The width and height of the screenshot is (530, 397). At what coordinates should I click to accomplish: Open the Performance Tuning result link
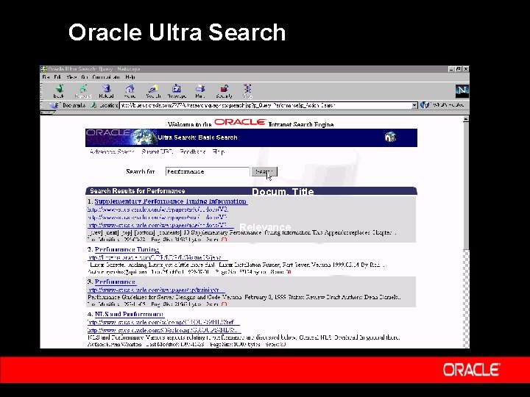tap(127, 249)
